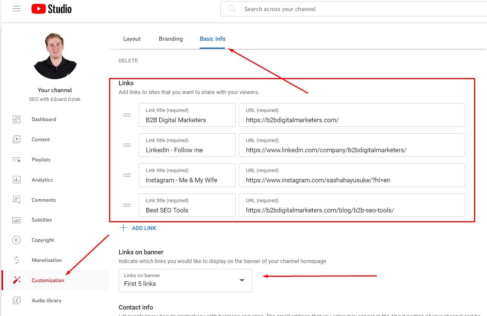This screenshot has width=487, height=316.
Task: Click the Comments speech bubble icon
Action: click(x=16, y=200)
